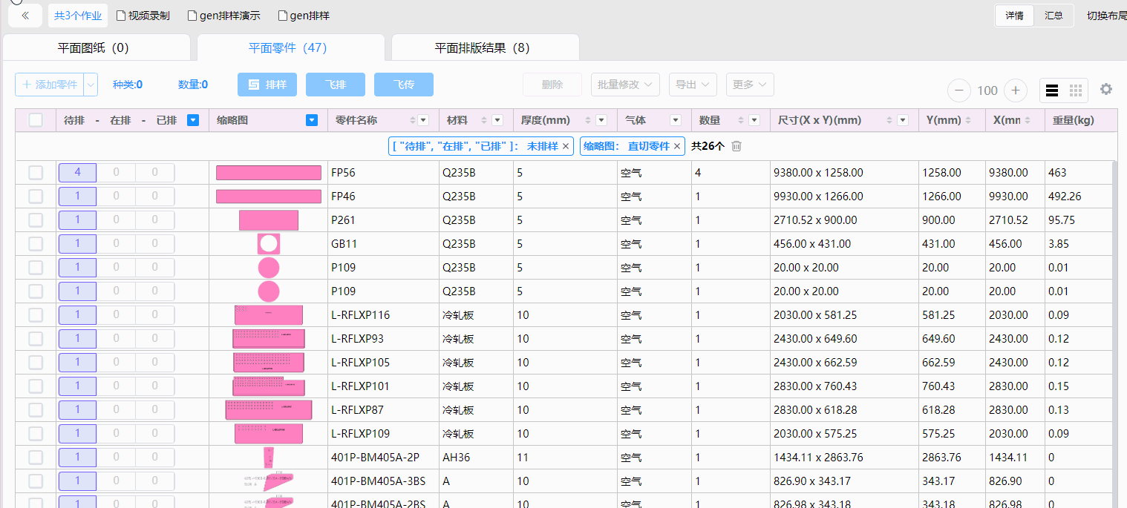Click the double-chevron collapse icon
The image size is (1127, 508).
pos(25,16)
